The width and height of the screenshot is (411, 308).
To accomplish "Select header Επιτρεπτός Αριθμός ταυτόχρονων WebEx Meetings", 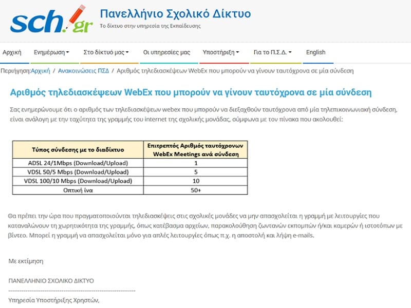I will [x=196, y=149].
